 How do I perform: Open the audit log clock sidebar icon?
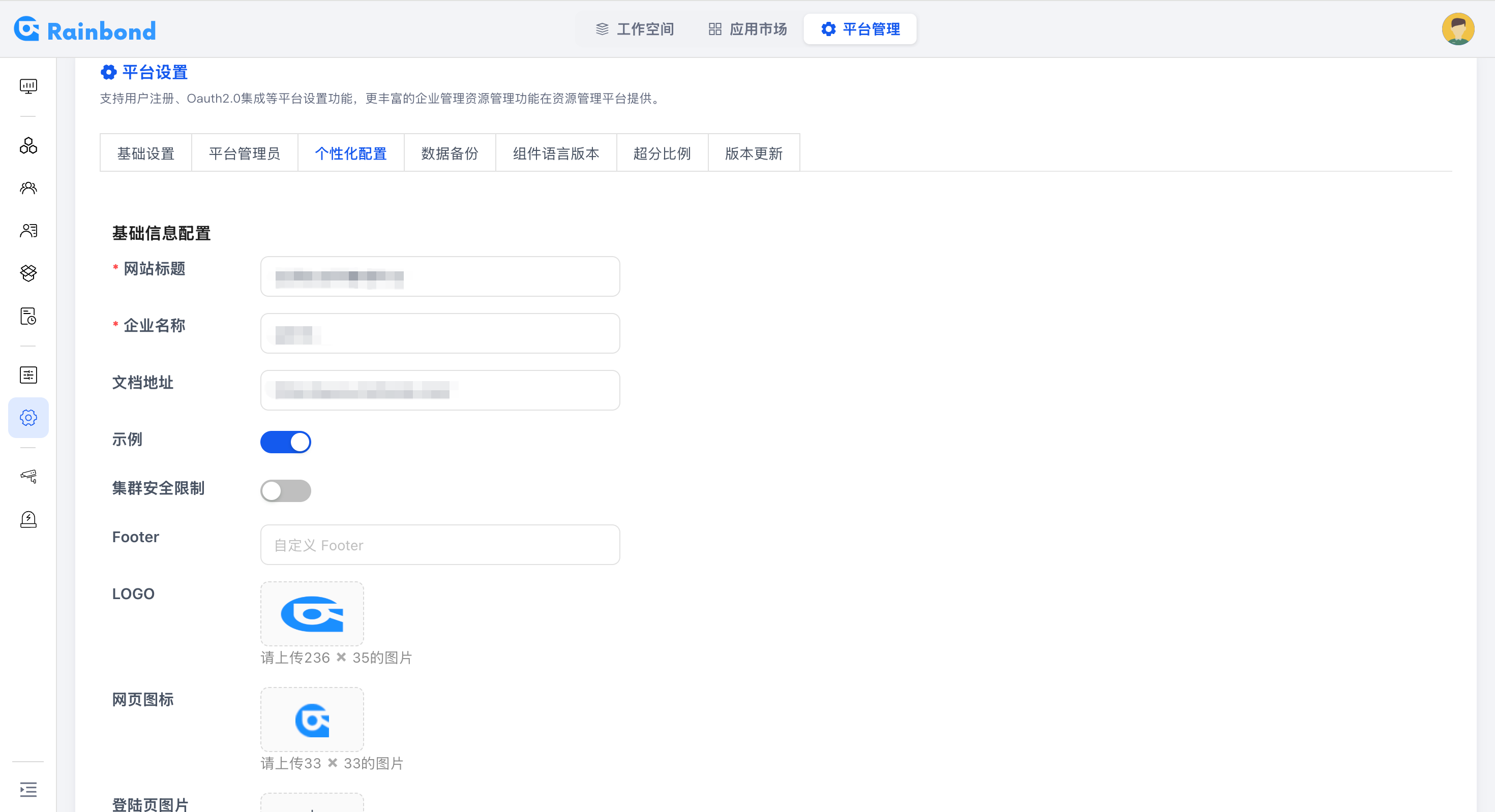click(28, 316)
